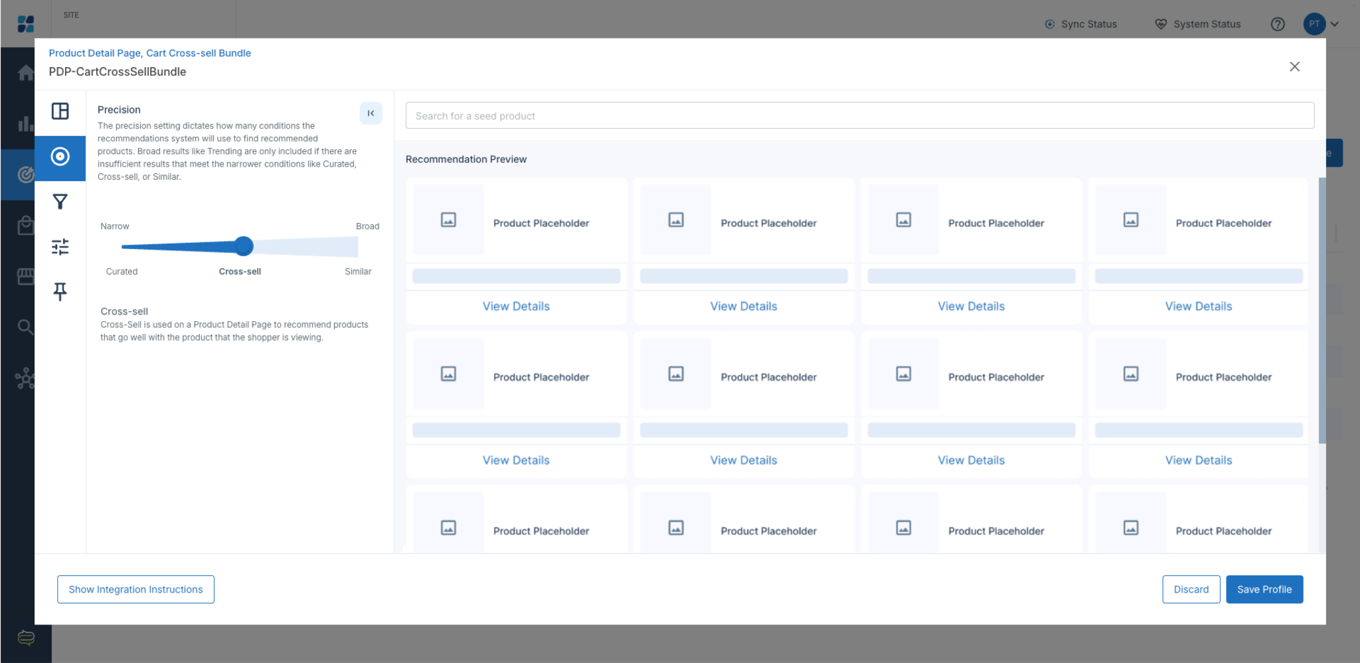This screenshot has width=1360, height=663.
Task: Click Show Integration Instructions button
Action: [135, 589]
